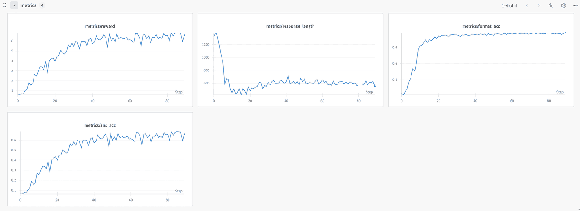Image resolution: width=580 pixels, height=211 pixels.
Task: Click last data point on metrics/reward line
Action: (x=184, y=35)
